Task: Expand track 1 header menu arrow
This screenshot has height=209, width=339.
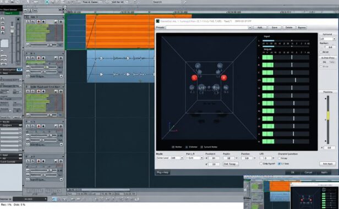Action: [x=63, y=17]
